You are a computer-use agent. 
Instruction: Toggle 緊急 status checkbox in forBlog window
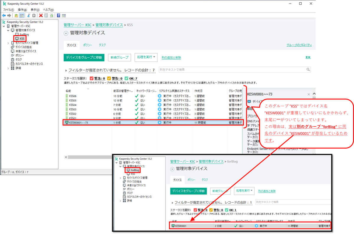[x=195, y=210]
